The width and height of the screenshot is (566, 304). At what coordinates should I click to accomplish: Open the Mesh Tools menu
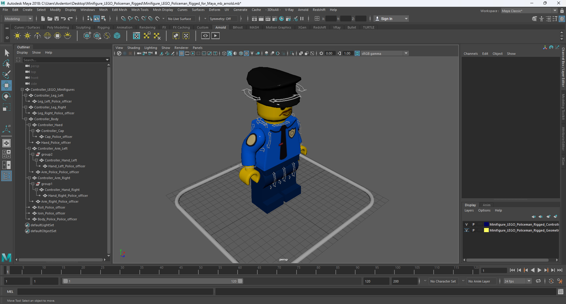(140, 10)
